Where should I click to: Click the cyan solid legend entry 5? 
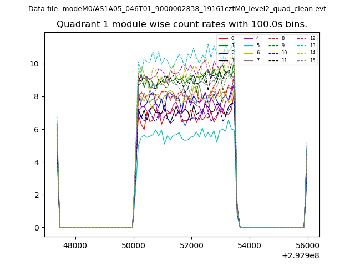point(252,45)
